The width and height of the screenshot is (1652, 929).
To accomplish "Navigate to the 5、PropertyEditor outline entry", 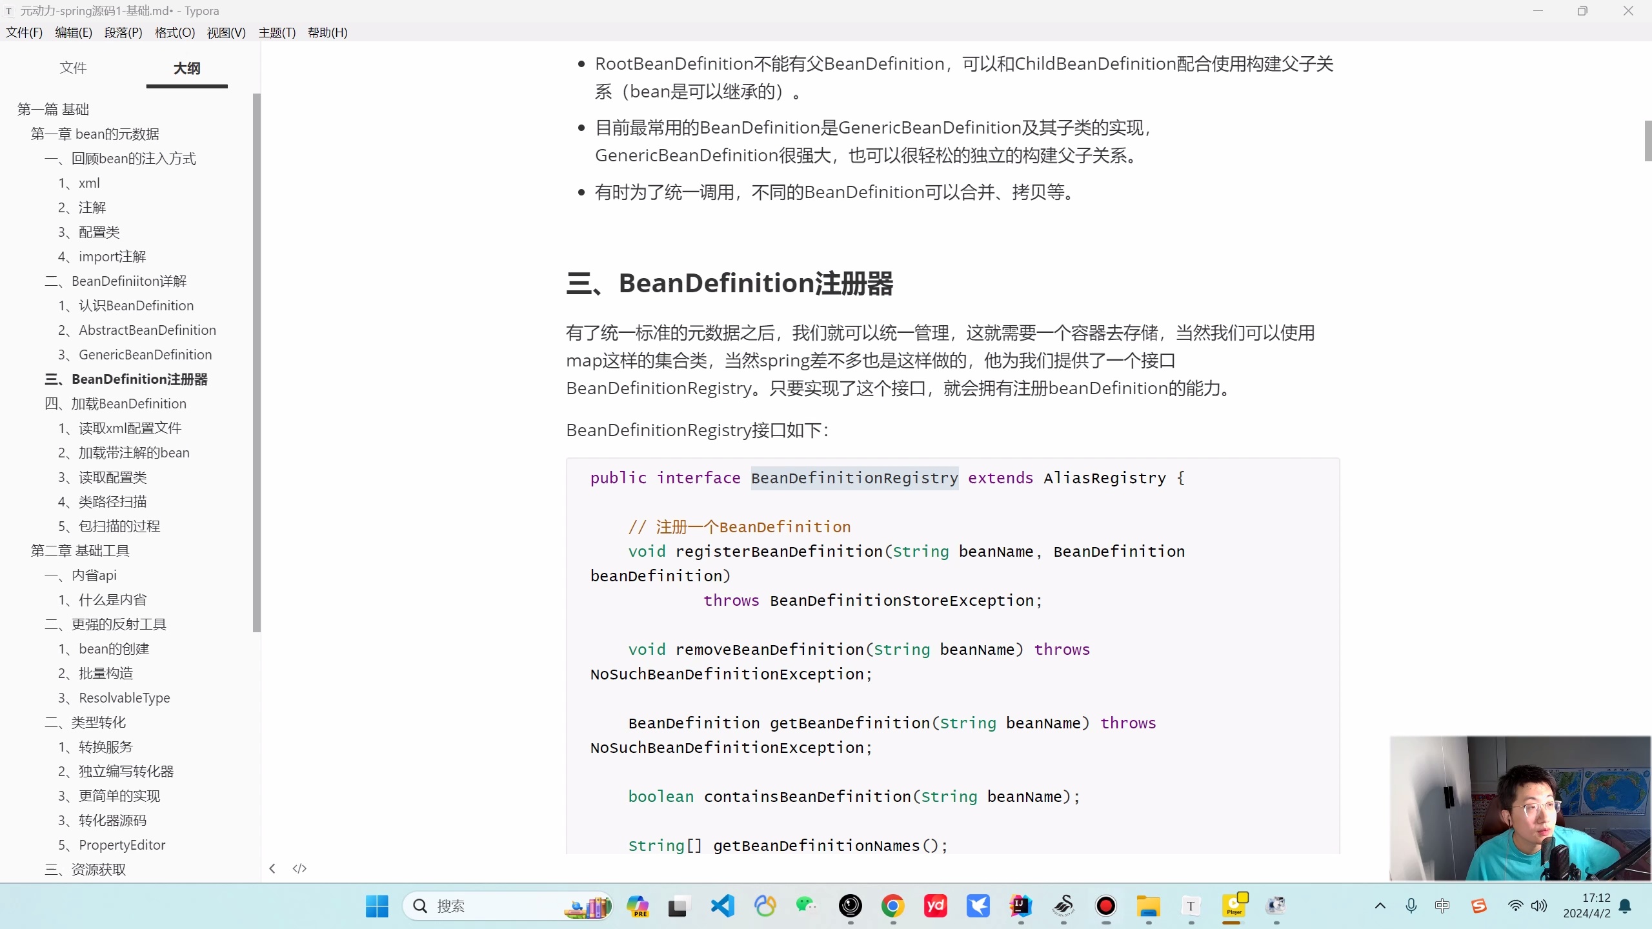I will [112, 844].
